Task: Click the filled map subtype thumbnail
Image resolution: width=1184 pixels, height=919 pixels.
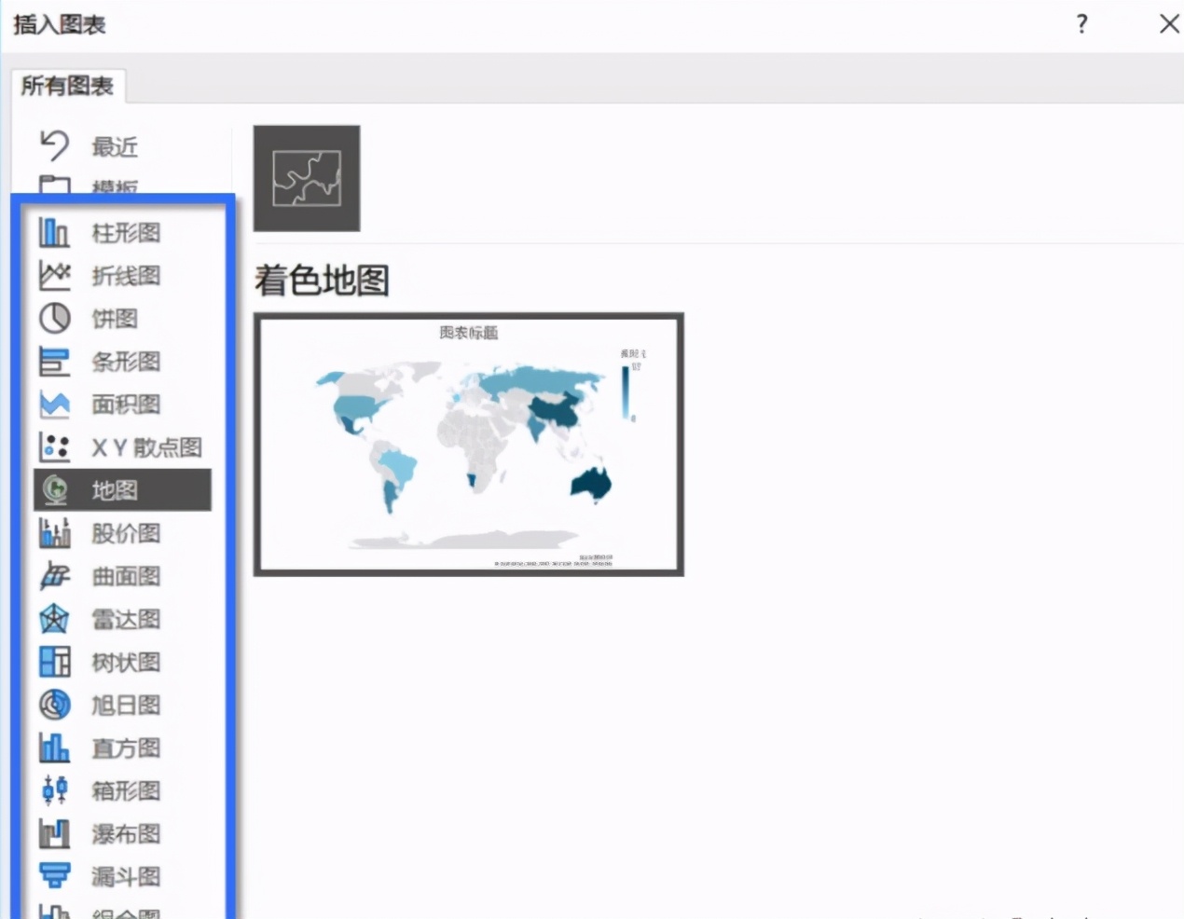Action: pos(307,178)
